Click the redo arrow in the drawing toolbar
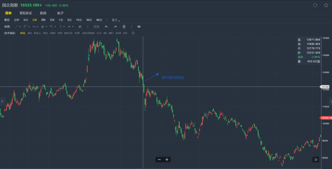 [x=115, y=27]
